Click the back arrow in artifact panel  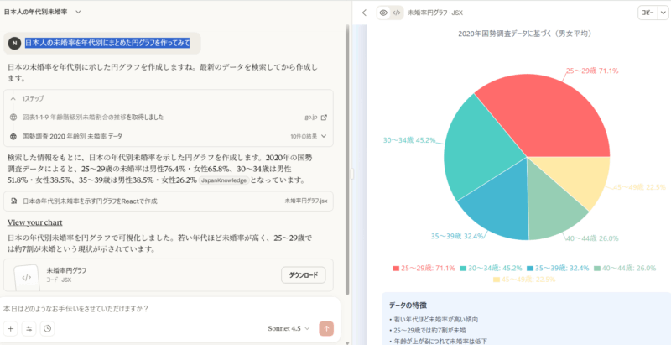tap(363, 13)
